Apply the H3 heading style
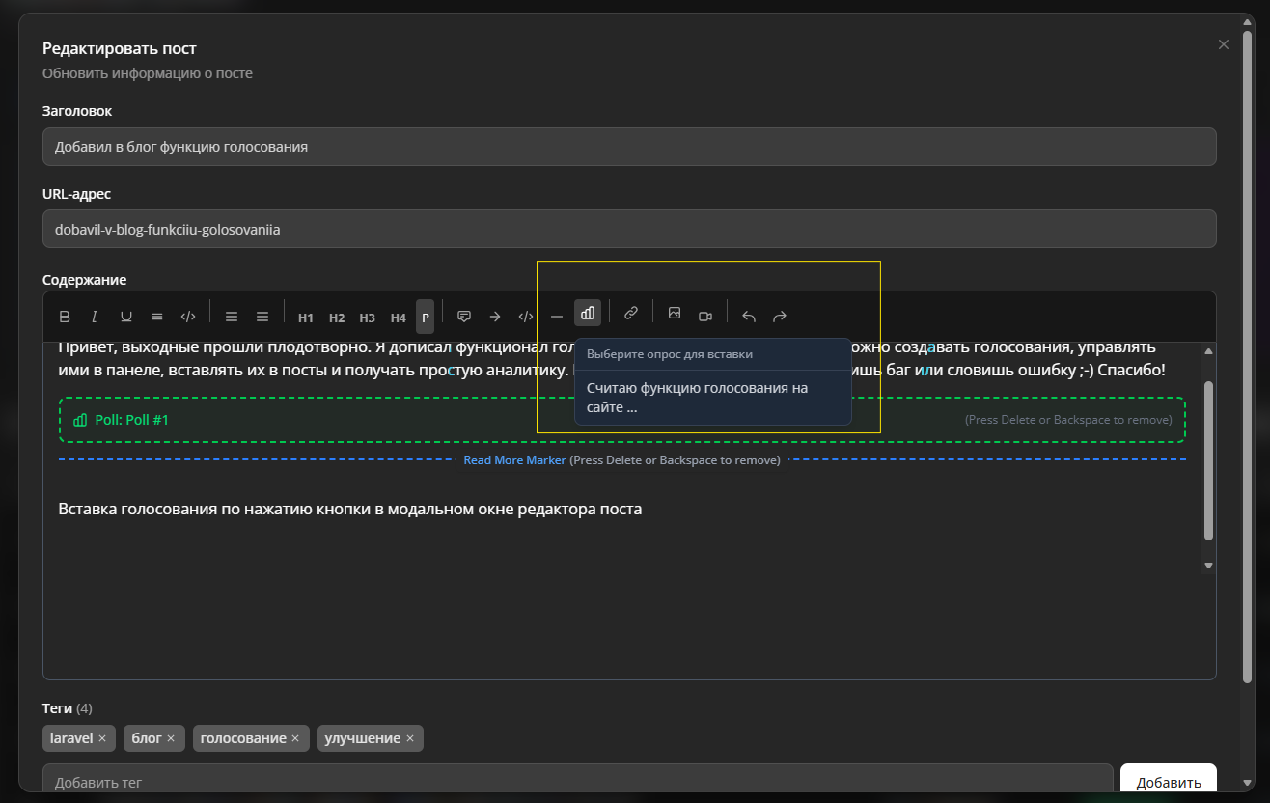Viewport: 1270px width, 803px height. [367, 318]
